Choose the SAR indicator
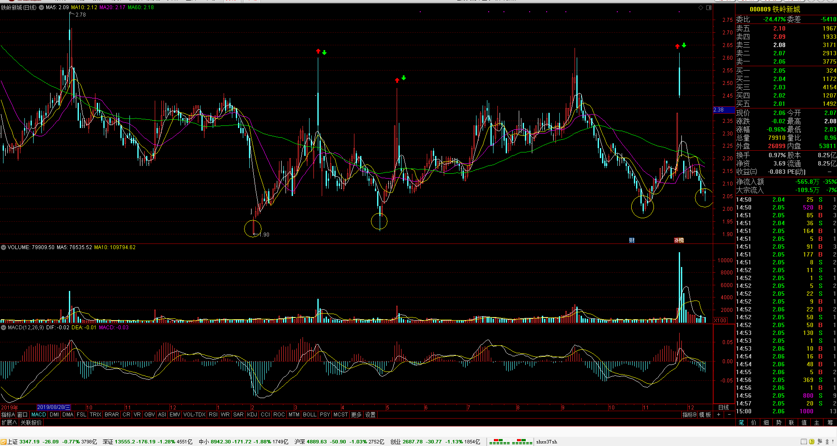This screenshot has height=446, width=837. coord(238,415)
